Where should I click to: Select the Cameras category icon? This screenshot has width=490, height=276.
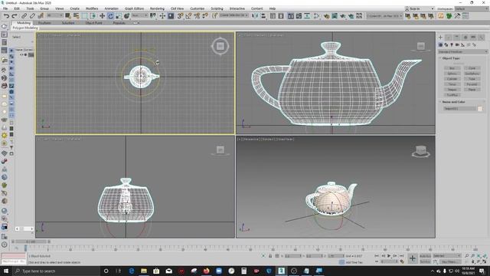(x=457, y=45)
